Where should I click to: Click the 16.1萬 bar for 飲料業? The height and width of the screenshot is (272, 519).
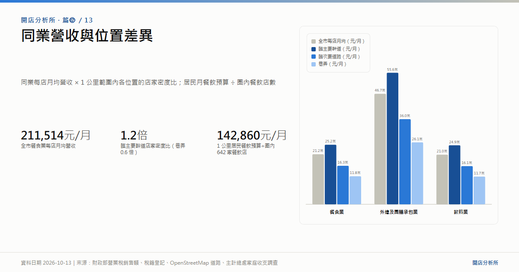pyautogui.click(x=467, y=185)
